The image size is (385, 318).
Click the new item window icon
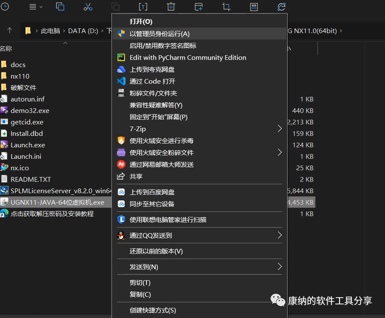point(199,7)
